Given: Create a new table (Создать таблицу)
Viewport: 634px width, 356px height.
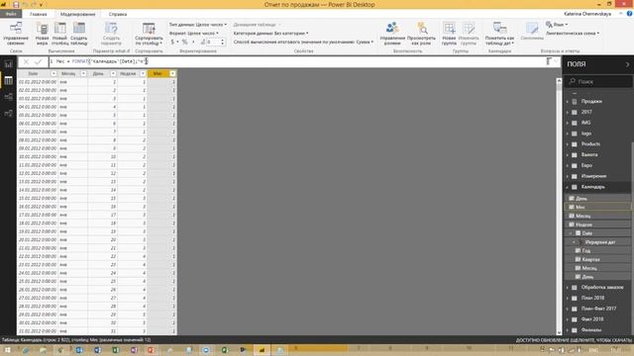Looking at the screenshot, I should [x=79, y=34].
